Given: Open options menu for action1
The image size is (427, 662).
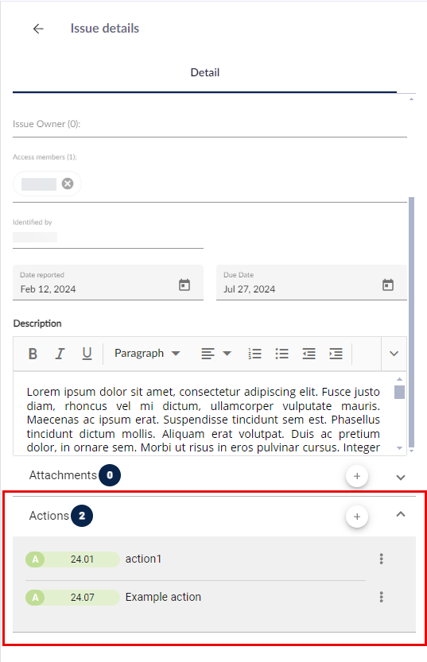Looking at the screenshot, I should [382, 559].
